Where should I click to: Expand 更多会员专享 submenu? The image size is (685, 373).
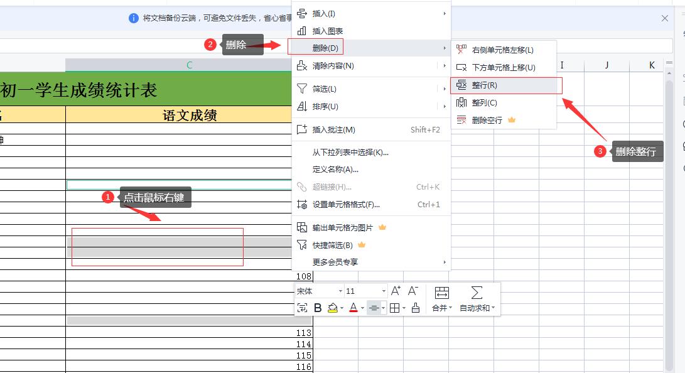click(371, 262)
